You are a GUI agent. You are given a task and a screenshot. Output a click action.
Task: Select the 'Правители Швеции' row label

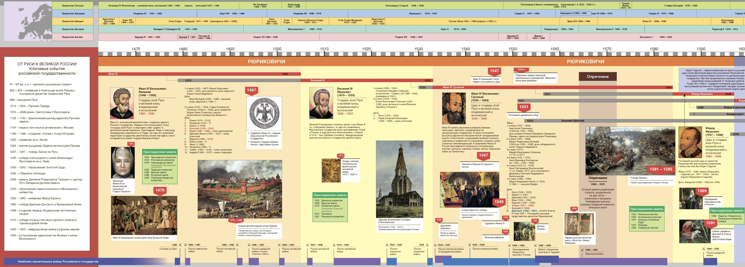point(73,21)
